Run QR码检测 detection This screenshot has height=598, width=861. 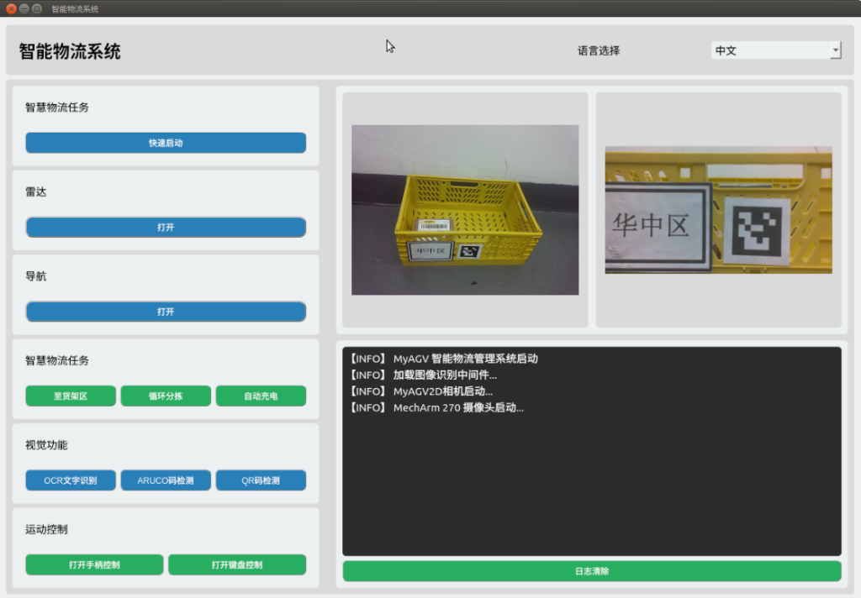(x=261, y=480)
